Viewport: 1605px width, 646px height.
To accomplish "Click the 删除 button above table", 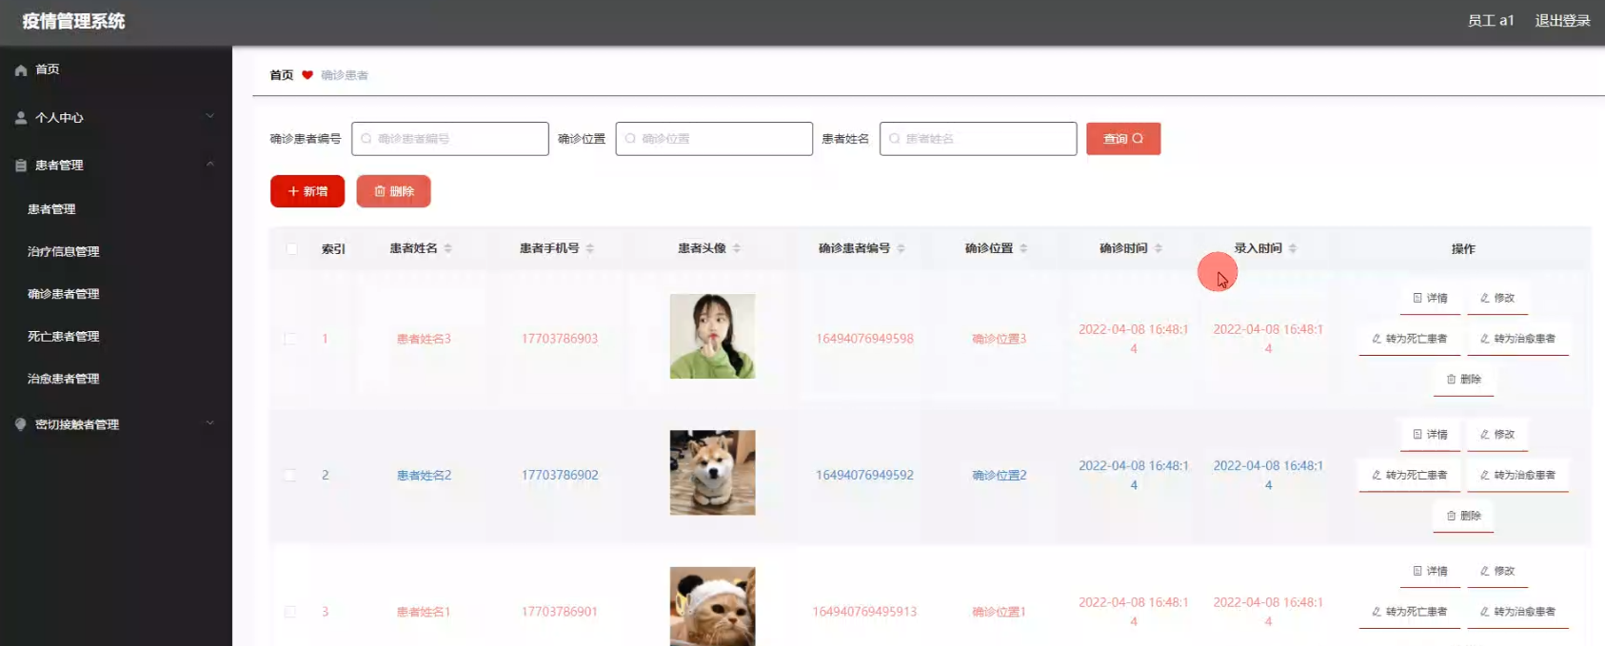I will [x=394, y=191].
